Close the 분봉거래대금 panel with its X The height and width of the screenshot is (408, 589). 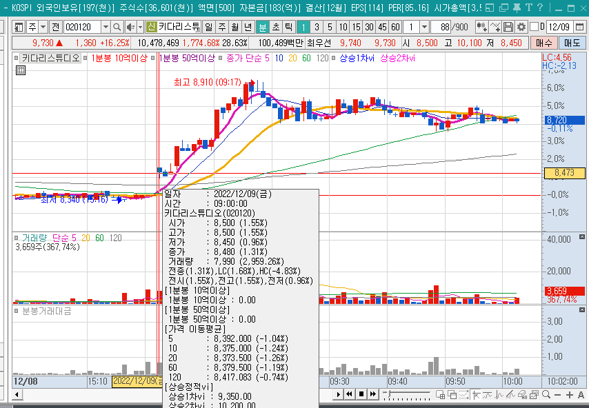582,310
